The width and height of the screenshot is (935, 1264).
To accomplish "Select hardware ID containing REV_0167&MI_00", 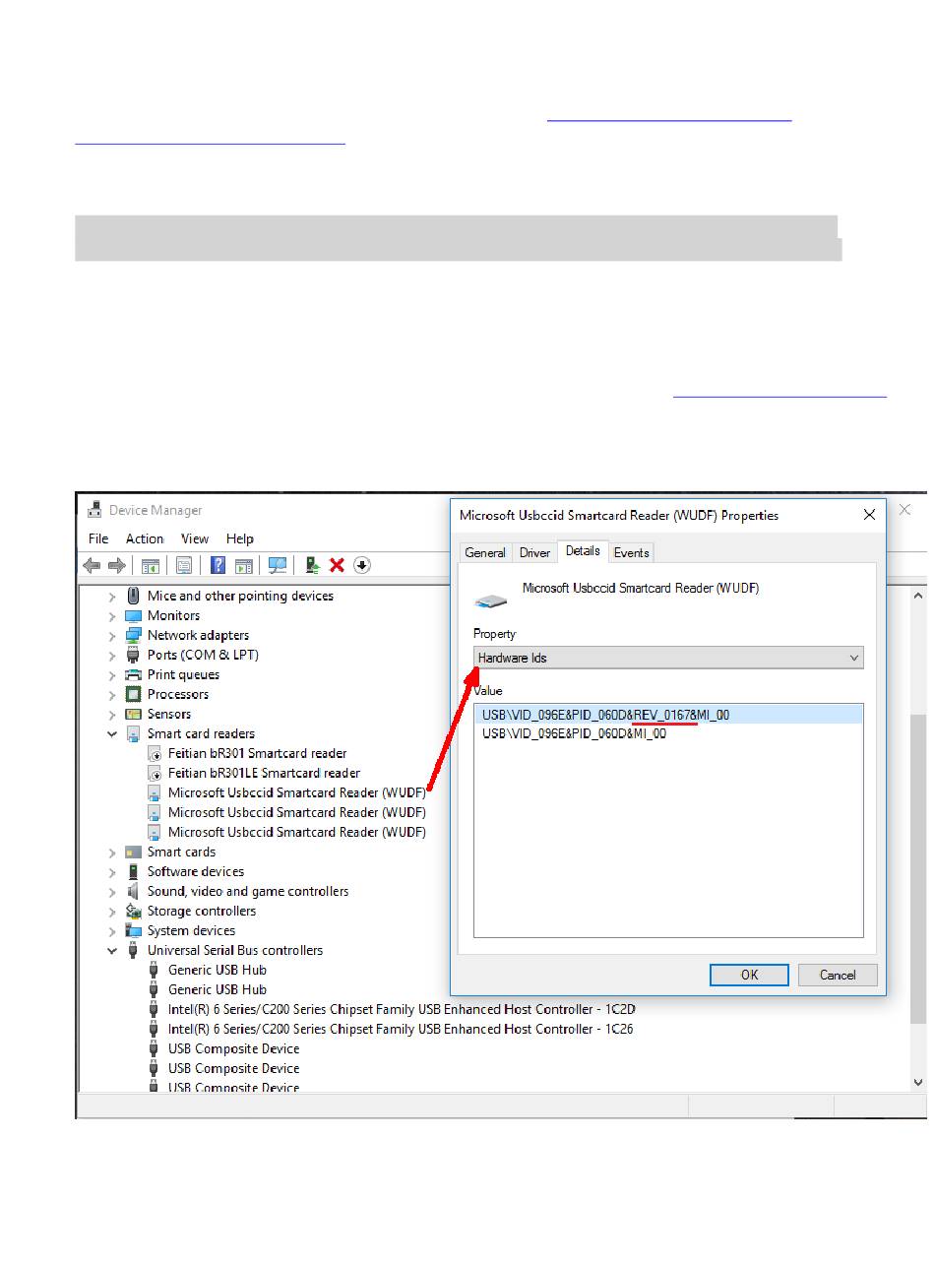I will pyautogui.click(x=668, y=715).
